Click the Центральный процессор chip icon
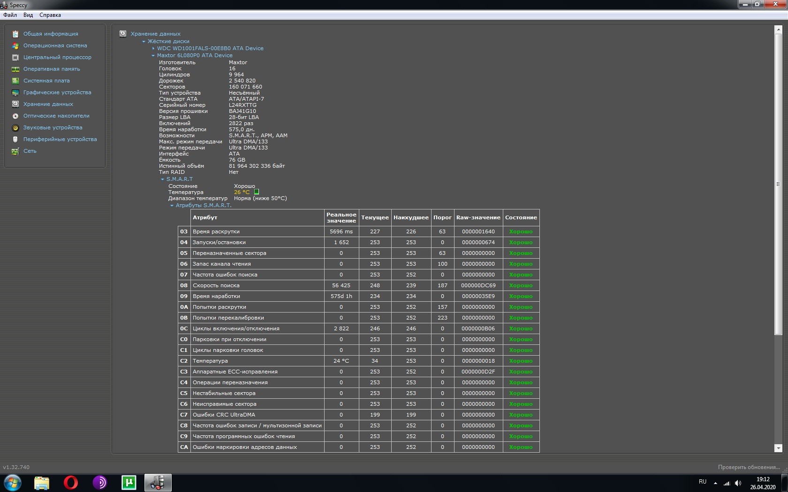The width and height of the screenshot is (788, 492). (x=15, y=57)
